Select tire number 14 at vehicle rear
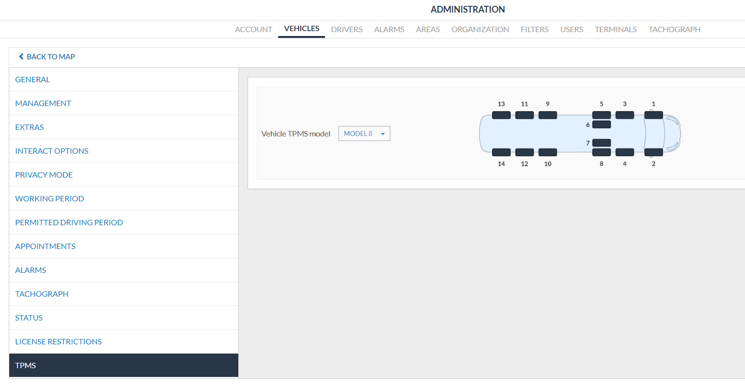The image size is (745, 392). (x=501, y=152)
